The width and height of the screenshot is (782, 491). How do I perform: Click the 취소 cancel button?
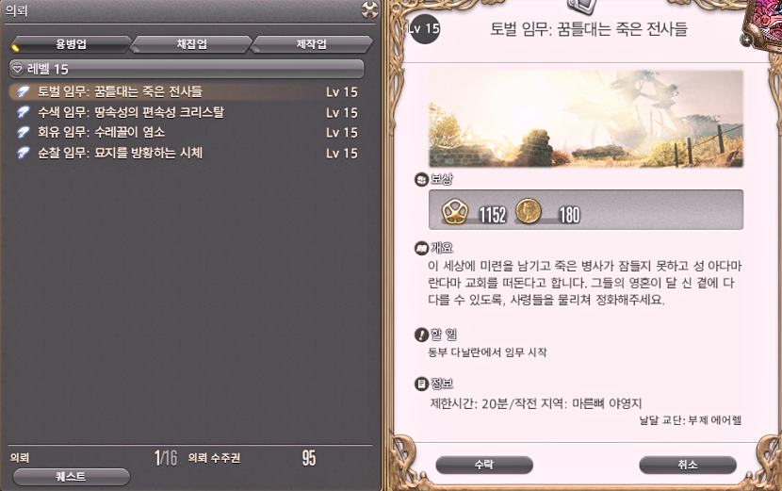688,465
